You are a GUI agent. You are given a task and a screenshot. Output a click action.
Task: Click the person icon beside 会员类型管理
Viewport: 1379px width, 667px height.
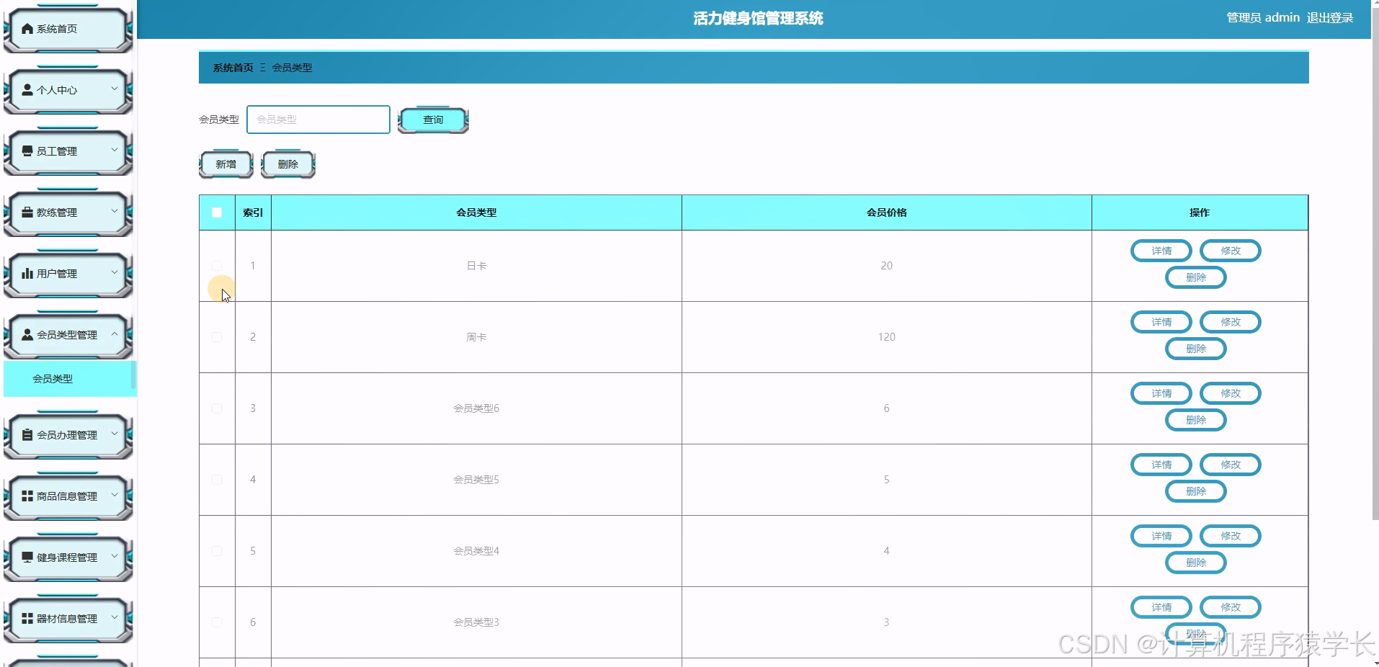[x=27, y=335]
